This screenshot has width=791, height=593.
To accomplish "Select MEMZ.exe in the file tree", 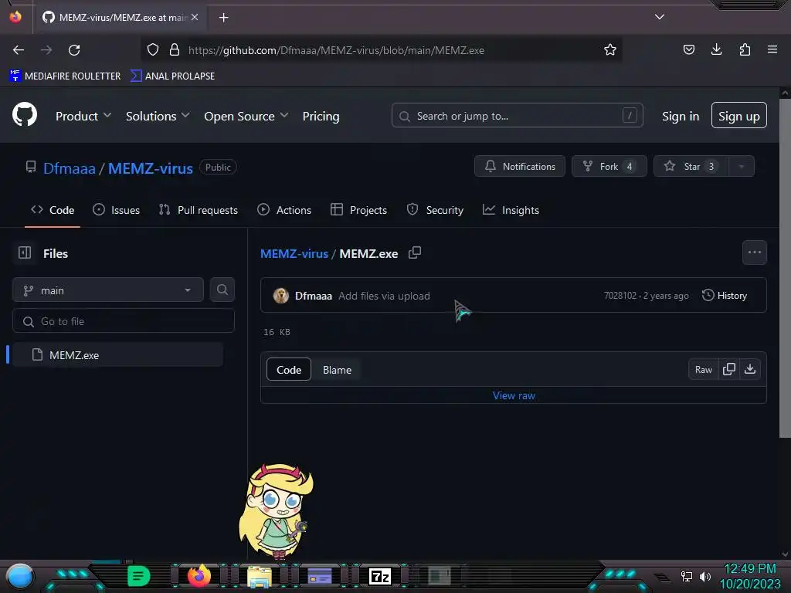I will [x=118, y=354].
